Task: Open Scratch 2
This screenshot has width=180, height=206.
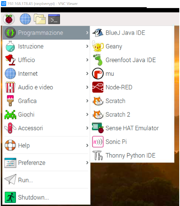Action: (132, 115)
